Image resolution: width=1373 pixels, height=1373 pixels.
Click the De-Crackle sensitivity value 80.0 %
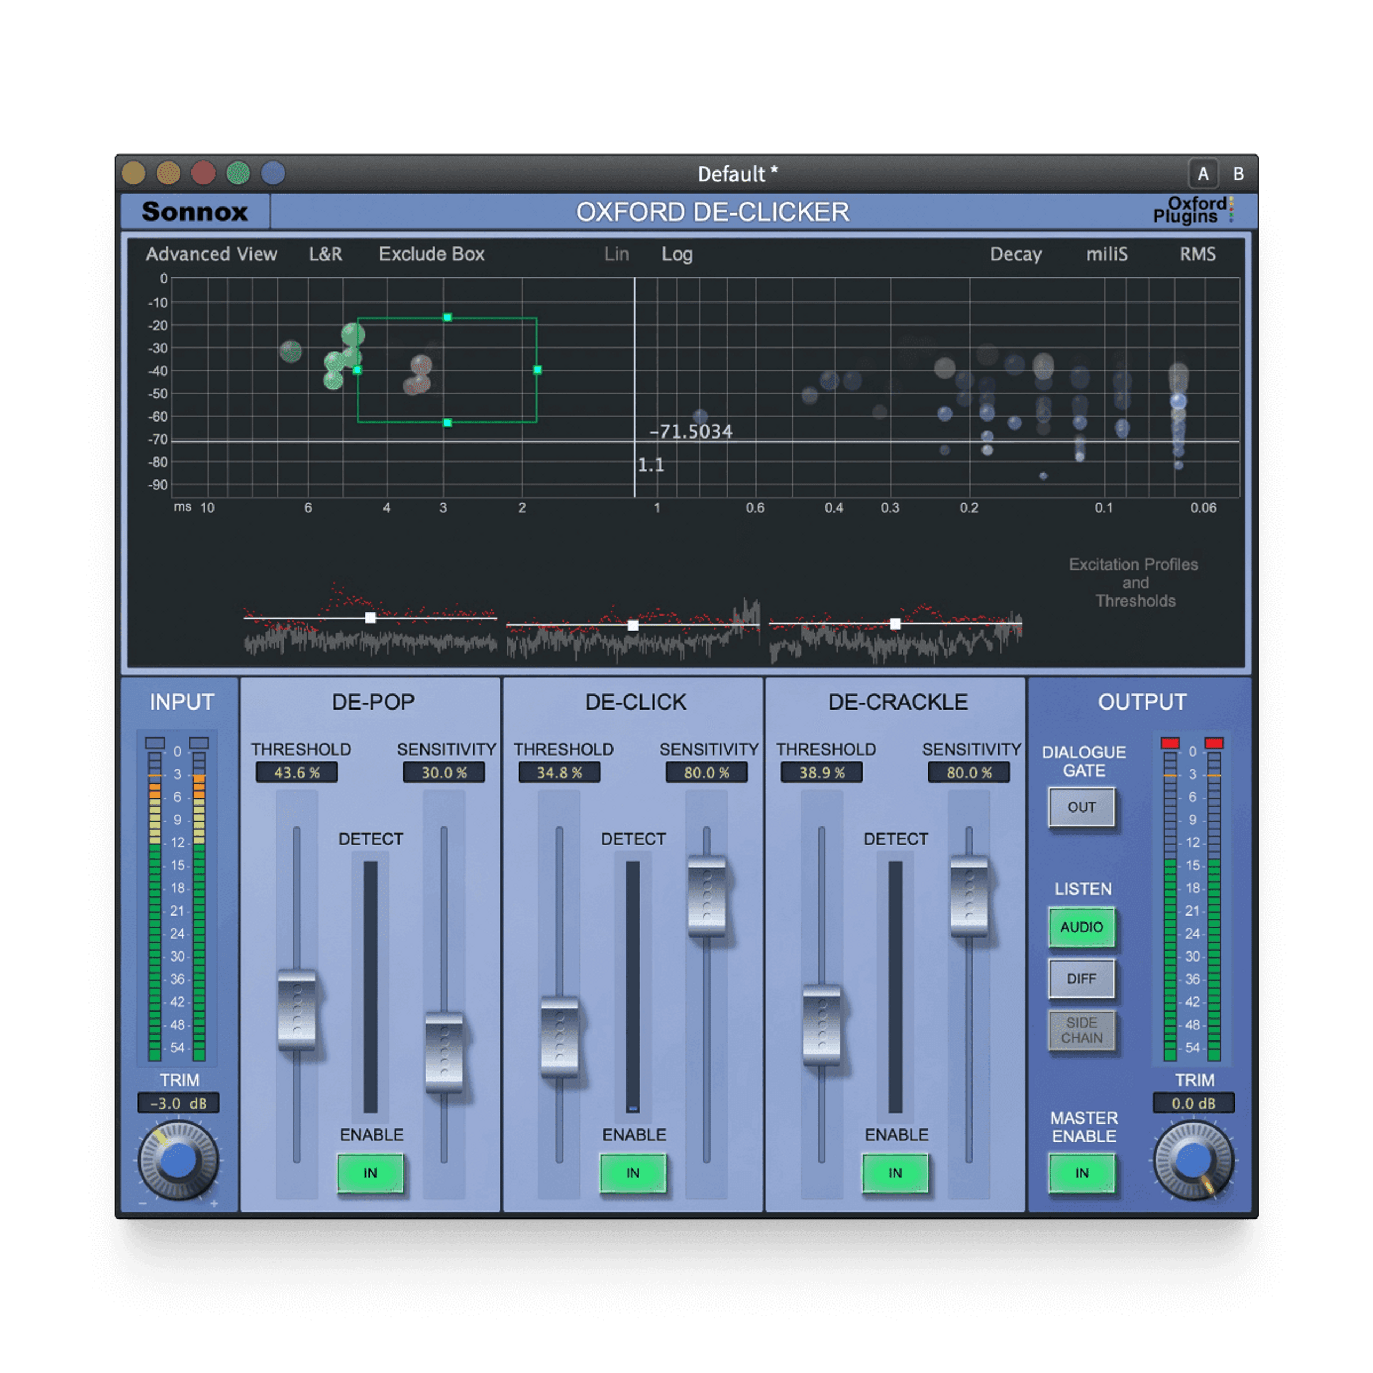click(969, 772)
